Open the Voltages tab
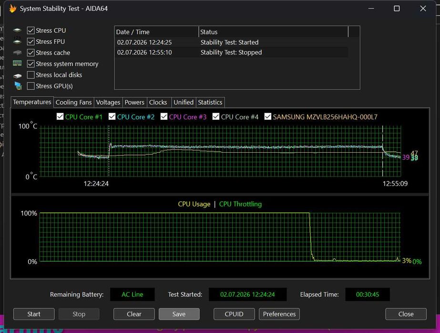Viewport: 440px width, 333px height. [x=108, y=102]
